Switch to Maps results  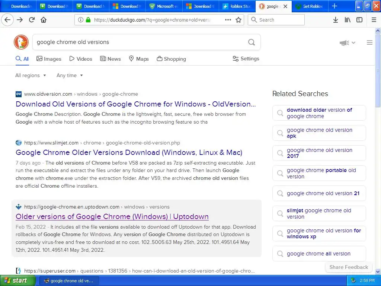click(x=139, y=59)
